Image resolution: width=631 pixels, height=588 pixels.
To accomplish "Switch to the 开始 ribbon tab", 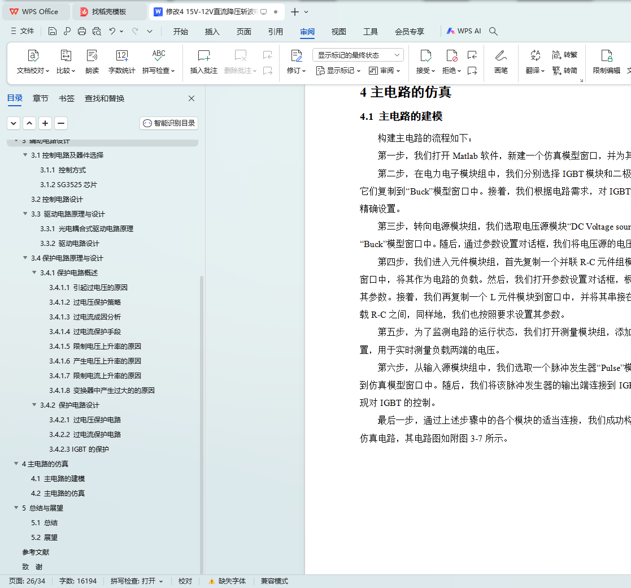I will [181, 32].
